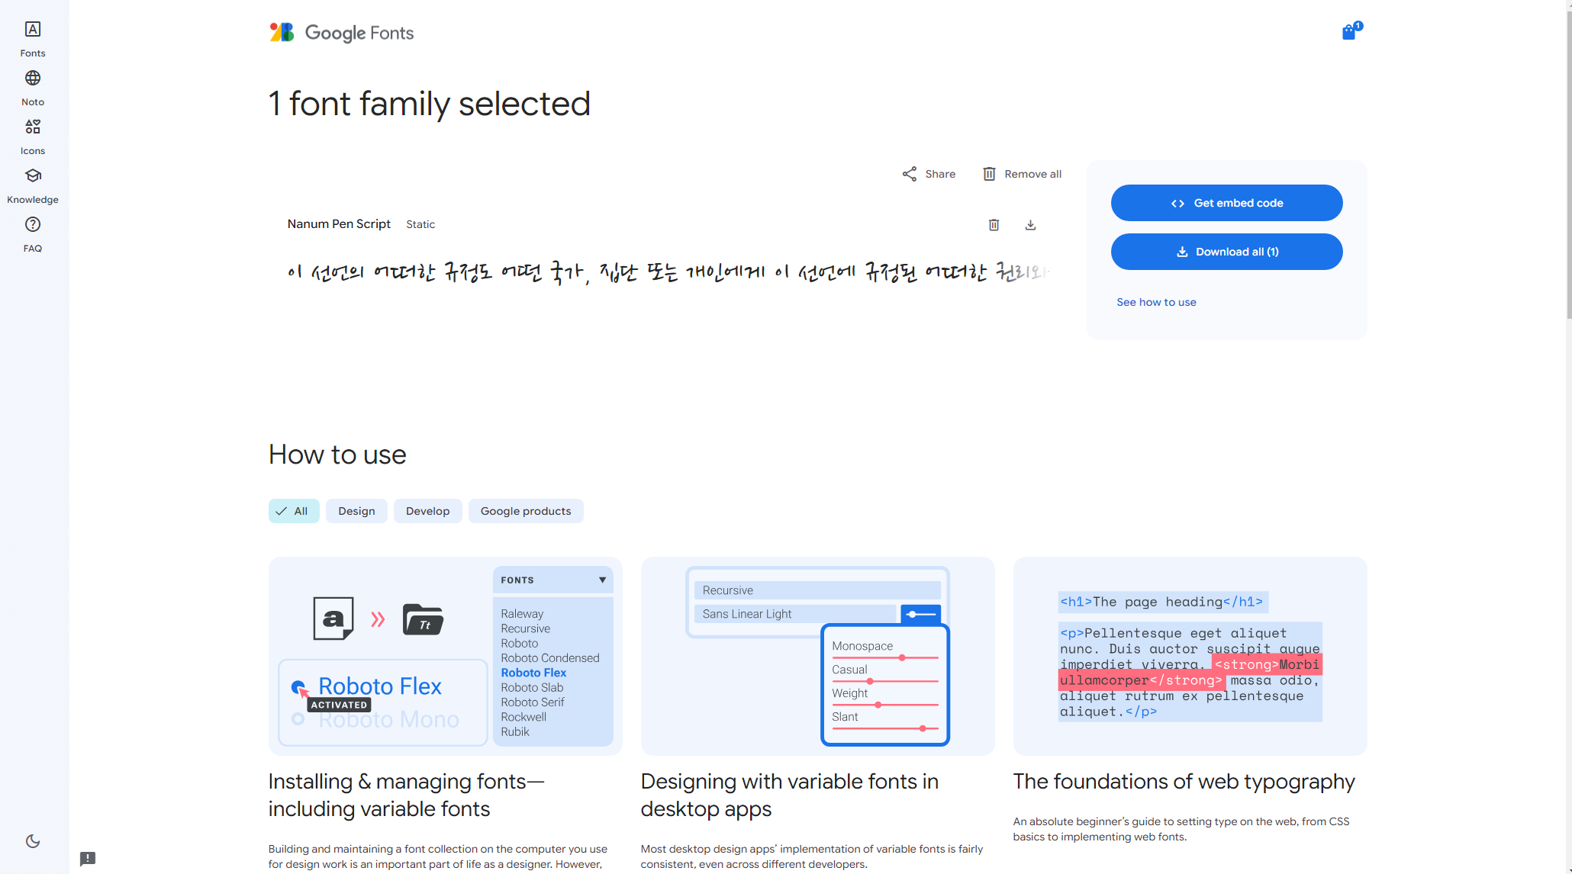1572x874 pixels.
Task: Click the shopping bag selection icon
Action: coord(1350,31)
